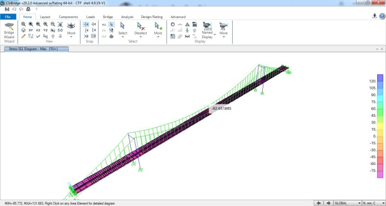
Task: Open the Display More dropdown
Action: [x=223, y=30]
